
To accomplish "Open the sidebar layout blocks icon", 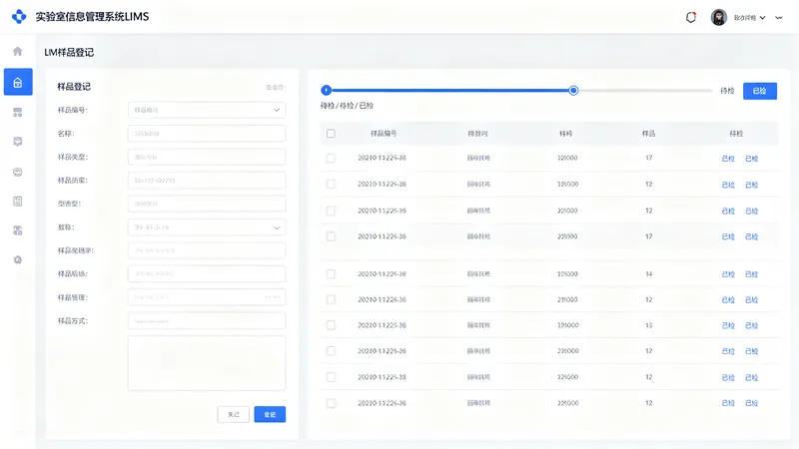I will (x=18, y=112).
